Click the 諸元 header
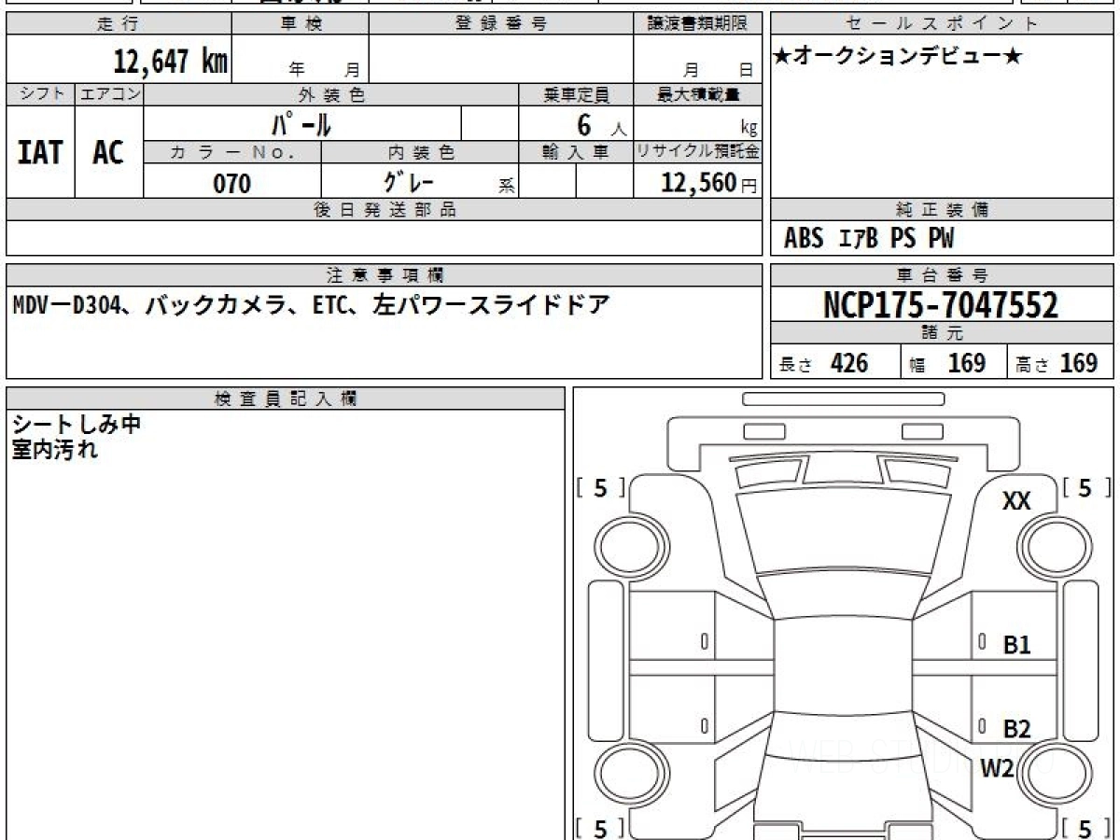Image resolution: width=1120 pixels, height=840 pixels. point(943,333)
